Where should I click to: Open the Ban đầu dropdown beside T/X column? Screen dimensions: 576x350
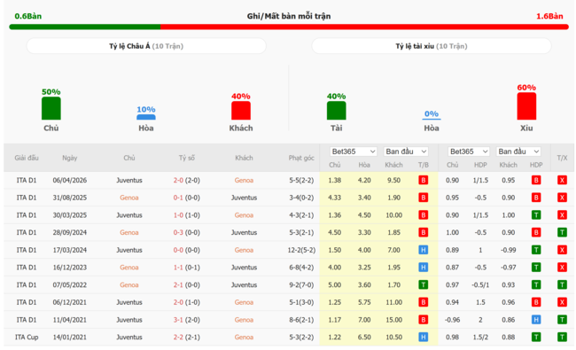(518, 152)
